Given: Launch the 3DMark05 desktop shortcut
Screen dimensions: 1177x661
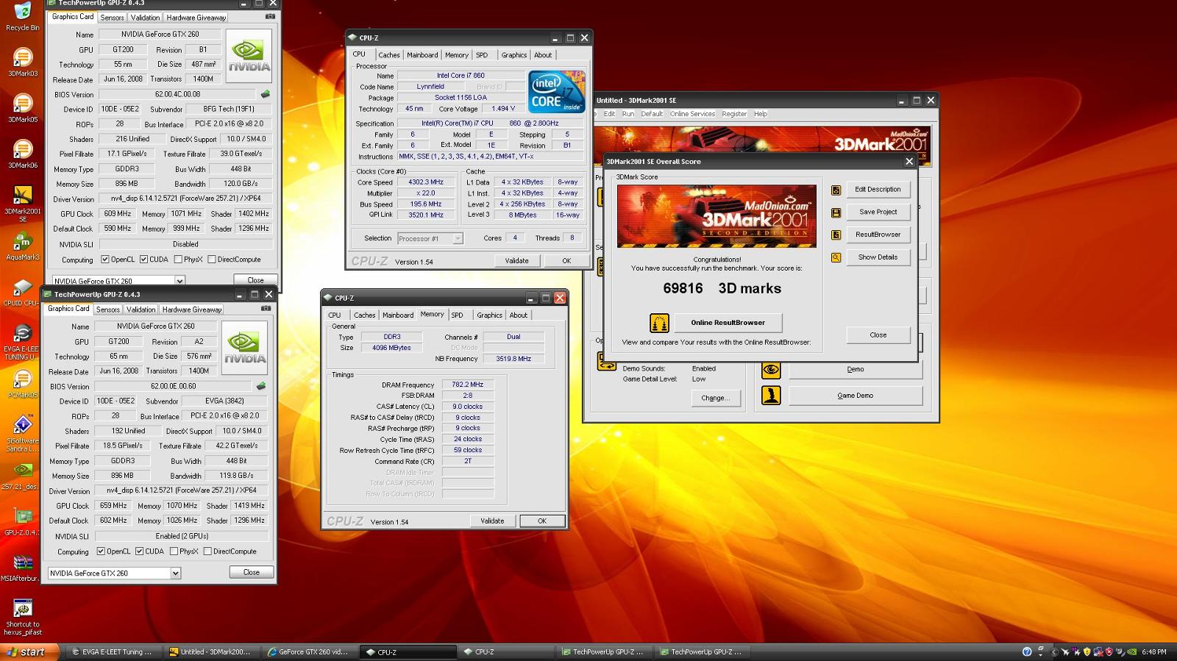Looking at the screenshot, I should [x=23, y=107].
